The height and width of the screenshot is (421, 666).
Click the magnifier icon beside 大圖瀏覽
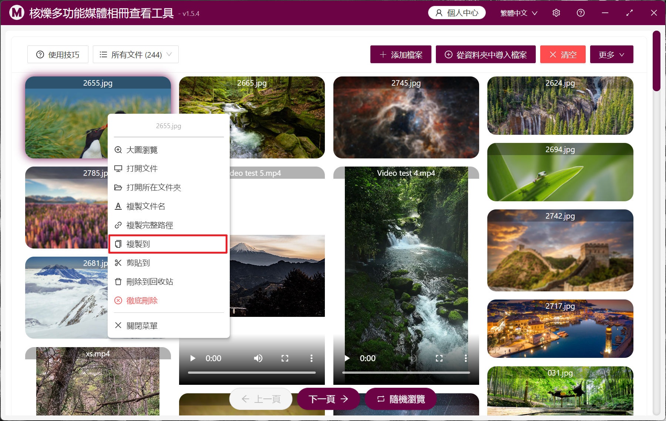pos(118,150)
